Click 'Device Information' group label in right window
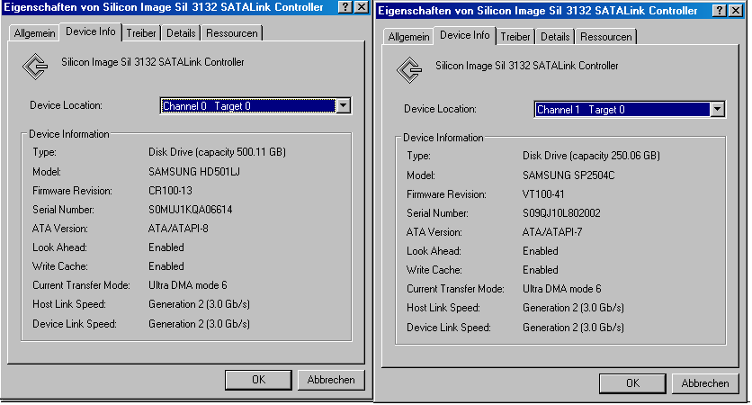752x405 pixels. tap(443, 138)
